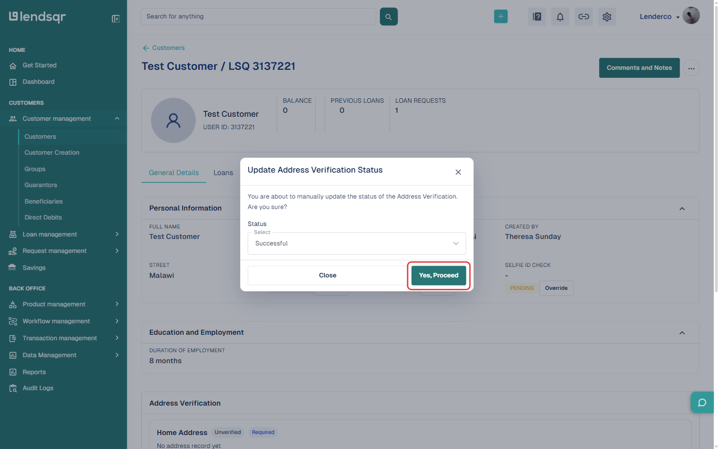Click the Workflow management icon

[13, 321]
